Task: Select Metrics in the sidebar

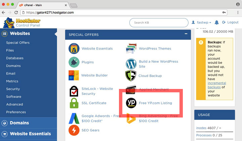Action: 12,81
